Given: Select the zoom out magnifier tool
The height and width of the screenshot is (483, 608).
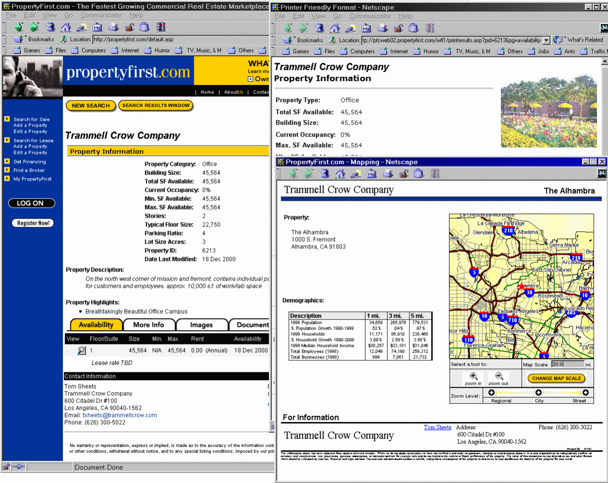Looking at the screenshot, I should 498,377.
